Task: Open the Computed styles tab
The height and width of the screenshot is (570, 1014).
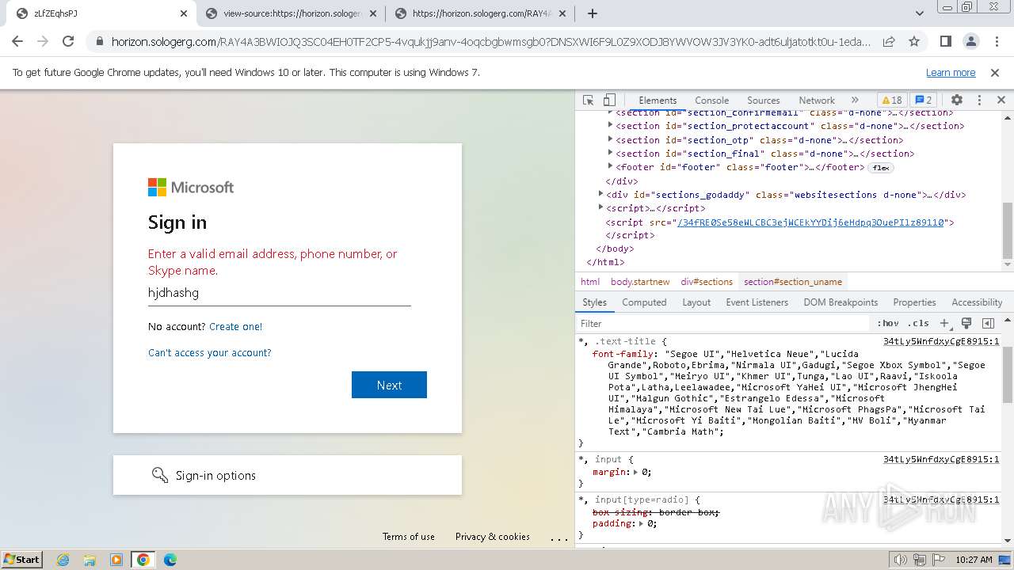Action: click(644, 302)
